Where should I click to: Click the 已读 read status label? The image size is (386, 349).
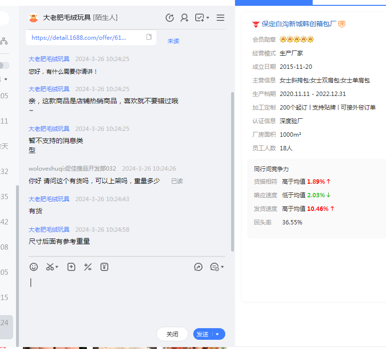coord(177,181)
